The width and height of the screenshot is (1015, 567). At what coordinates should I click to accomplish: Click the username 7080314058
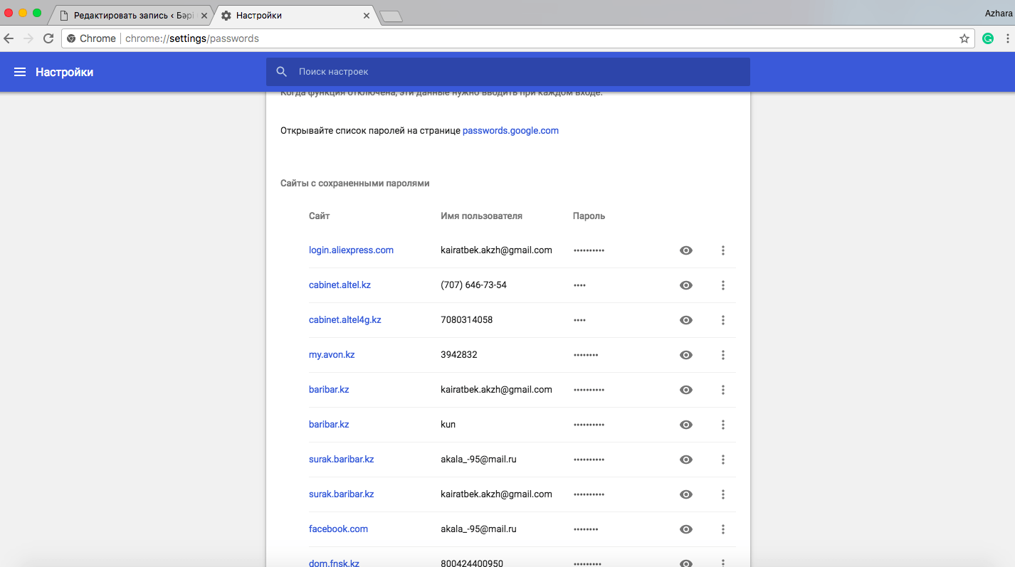(x=466, y=320)
